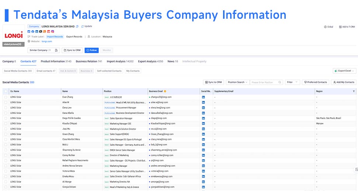
Task: Check the box for Elena Lew's row
Action: [6, 108]
